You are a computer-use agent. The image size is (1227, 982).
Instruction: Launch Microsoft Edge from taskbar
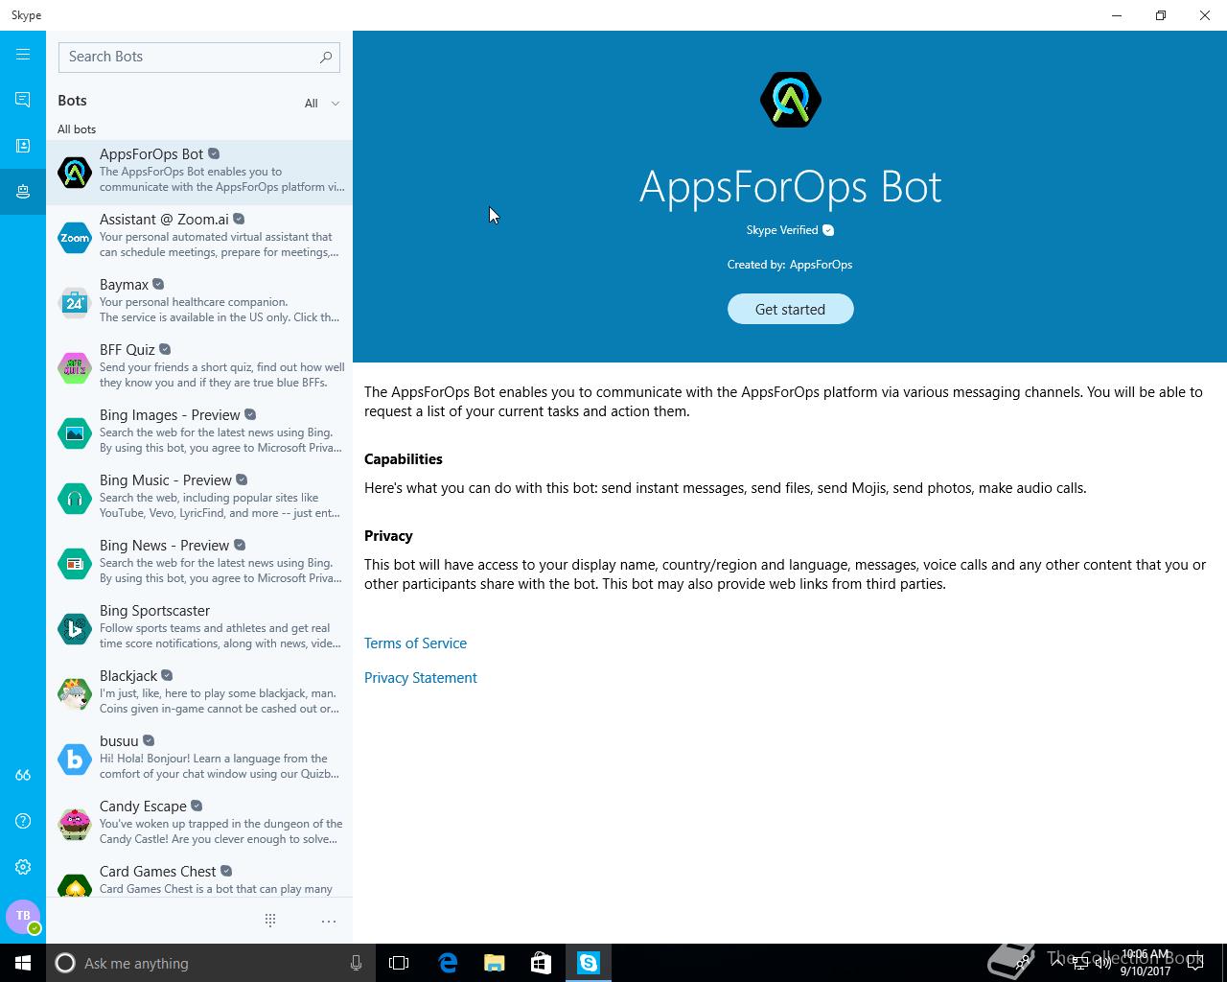click(x=448, y=963)
